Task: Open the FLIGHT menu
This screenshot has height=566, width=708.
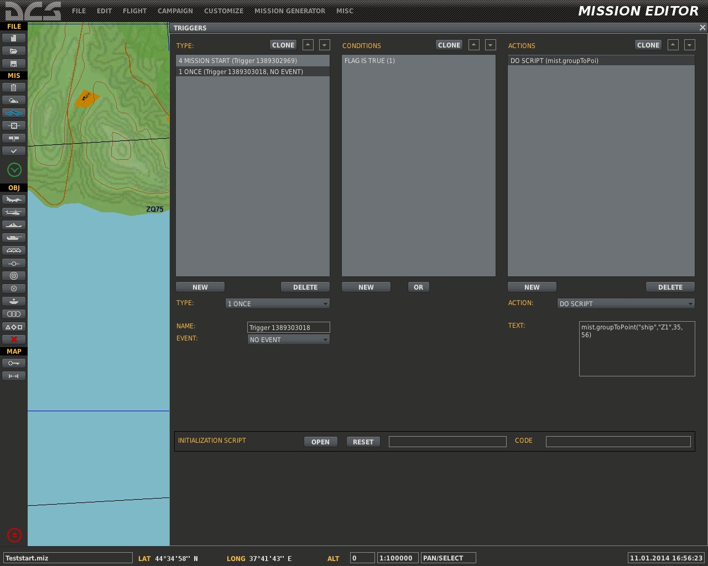Action: [135, 11]
